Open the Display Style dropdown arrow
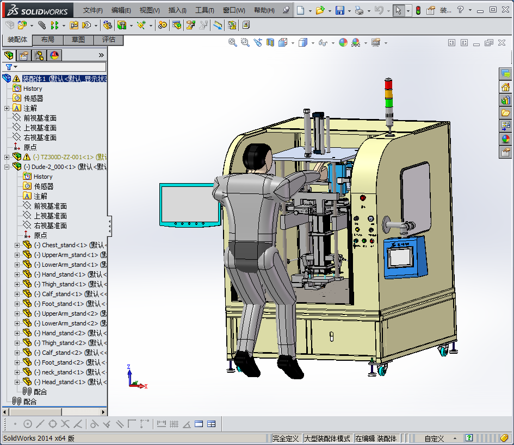Viewport: 514px width, 445px height. click(313, 42)
